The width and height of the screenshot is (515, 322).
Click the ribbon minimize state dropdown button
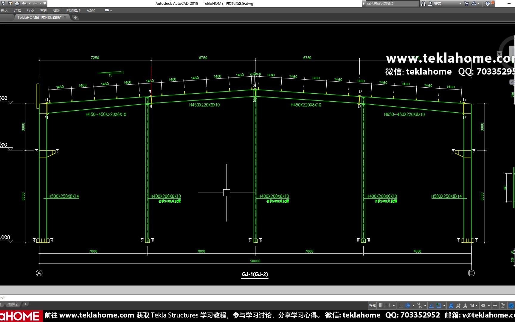coord(108,10)
